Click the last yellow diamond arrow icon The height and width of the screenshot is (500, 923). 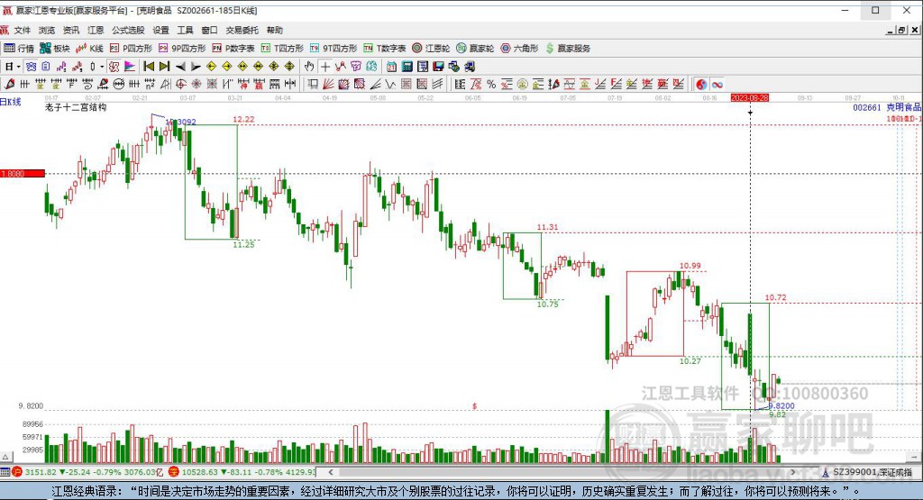pos(289,67)
